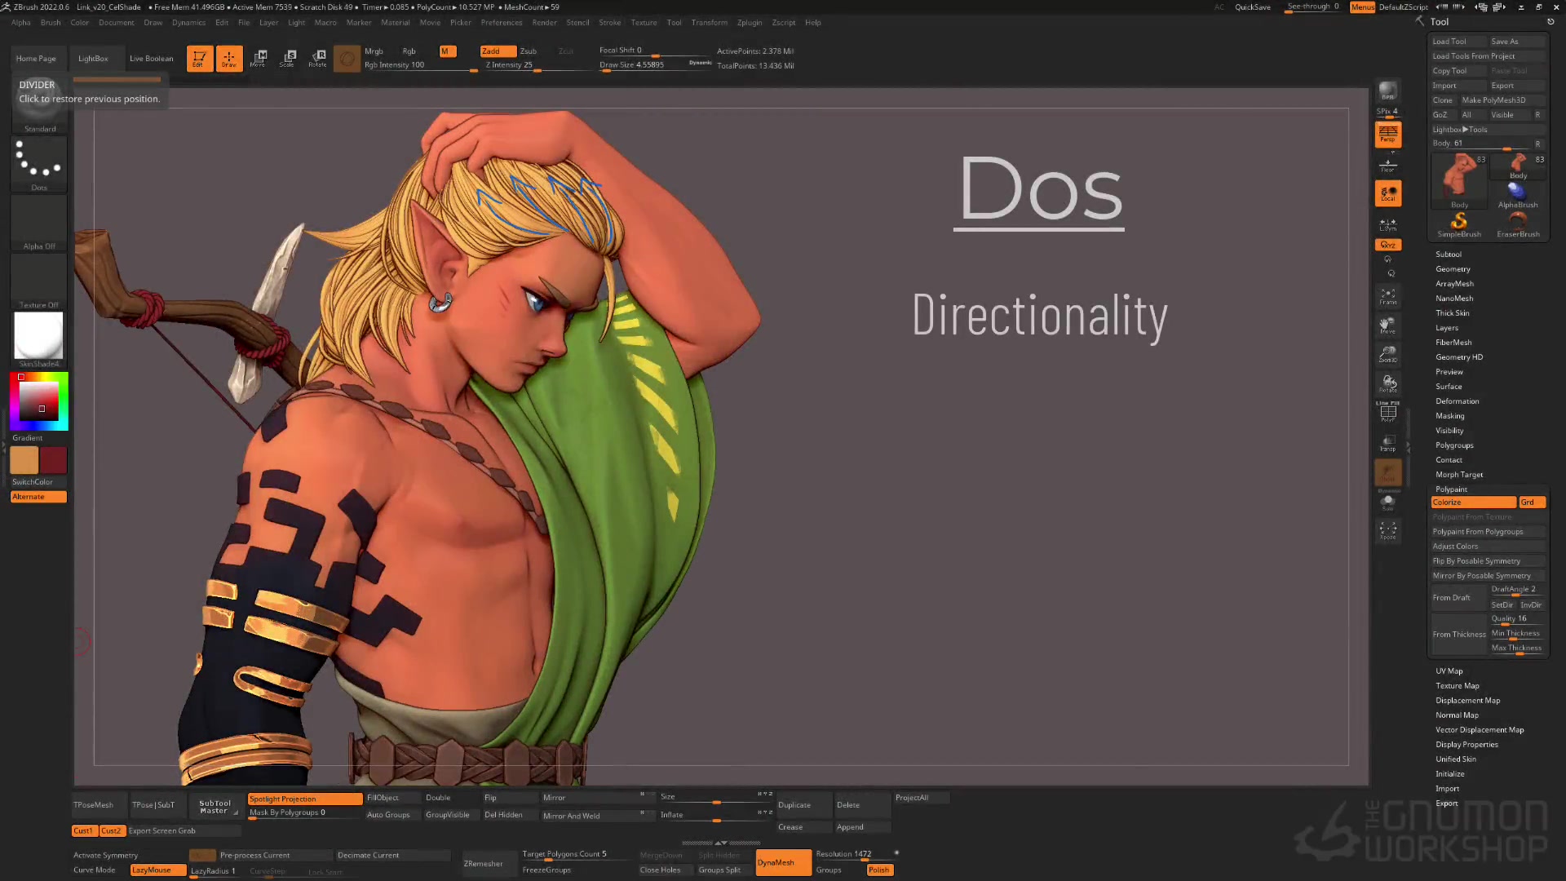Screen dimensions: 1566x881
Task: Select the EraserBrush tool icon
Action: 1518,225
